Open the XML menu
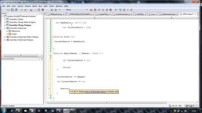Image resolution: width=202 pixels, height=113 pixels. pos(45,6)
